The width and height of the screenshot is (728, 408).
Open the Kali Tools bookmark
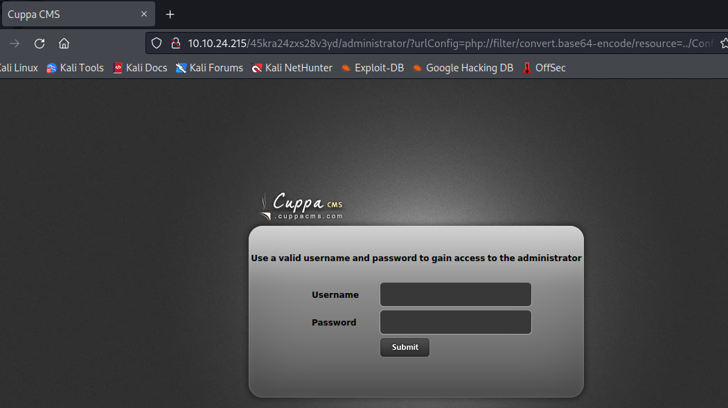tap(76, 68)
